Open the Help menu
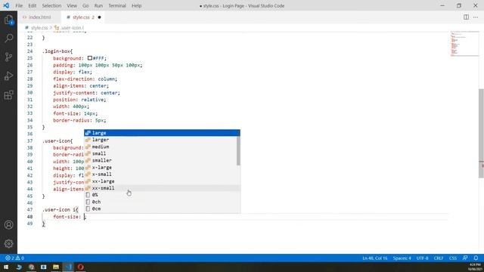Viewport: 484px width, 272px height. coord(136,5)
